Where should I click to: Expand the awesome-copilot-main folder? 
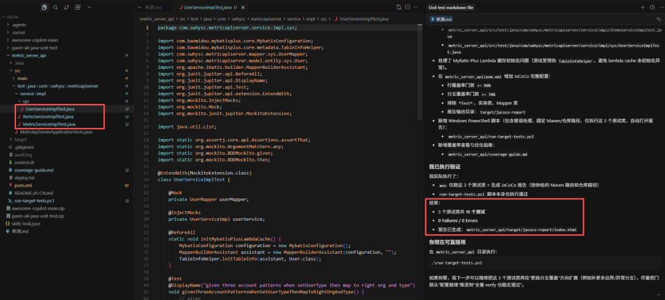[34, 40]
